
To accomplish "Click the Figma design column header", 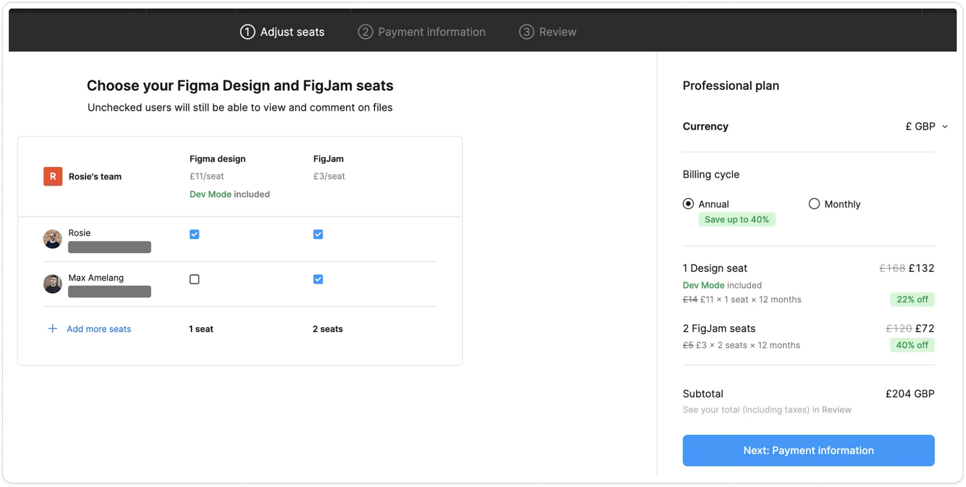I will point(217,159).
